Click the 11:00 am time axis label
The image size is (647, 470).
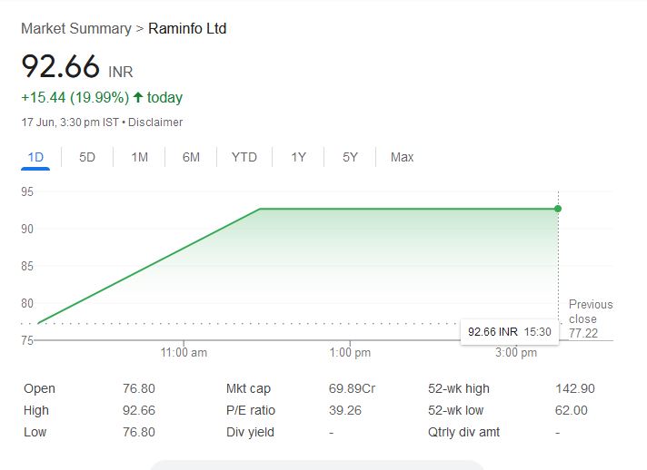pos(184,352)
